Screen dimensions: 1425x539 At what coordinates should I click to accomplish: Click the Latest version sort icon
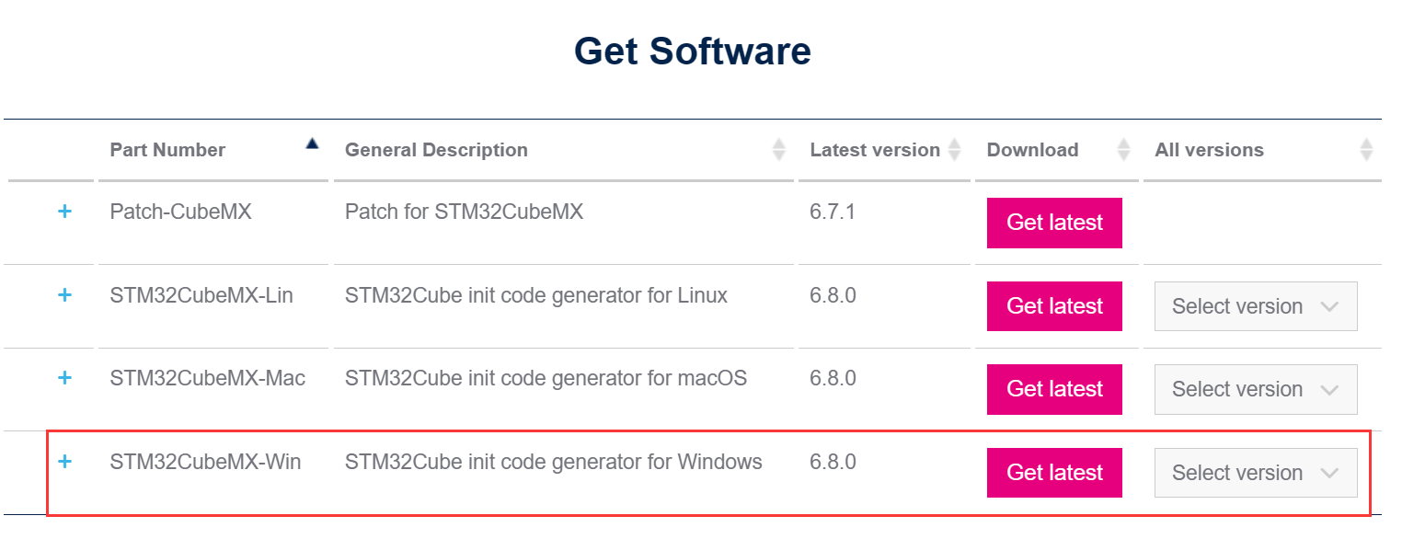coord(955,149)
